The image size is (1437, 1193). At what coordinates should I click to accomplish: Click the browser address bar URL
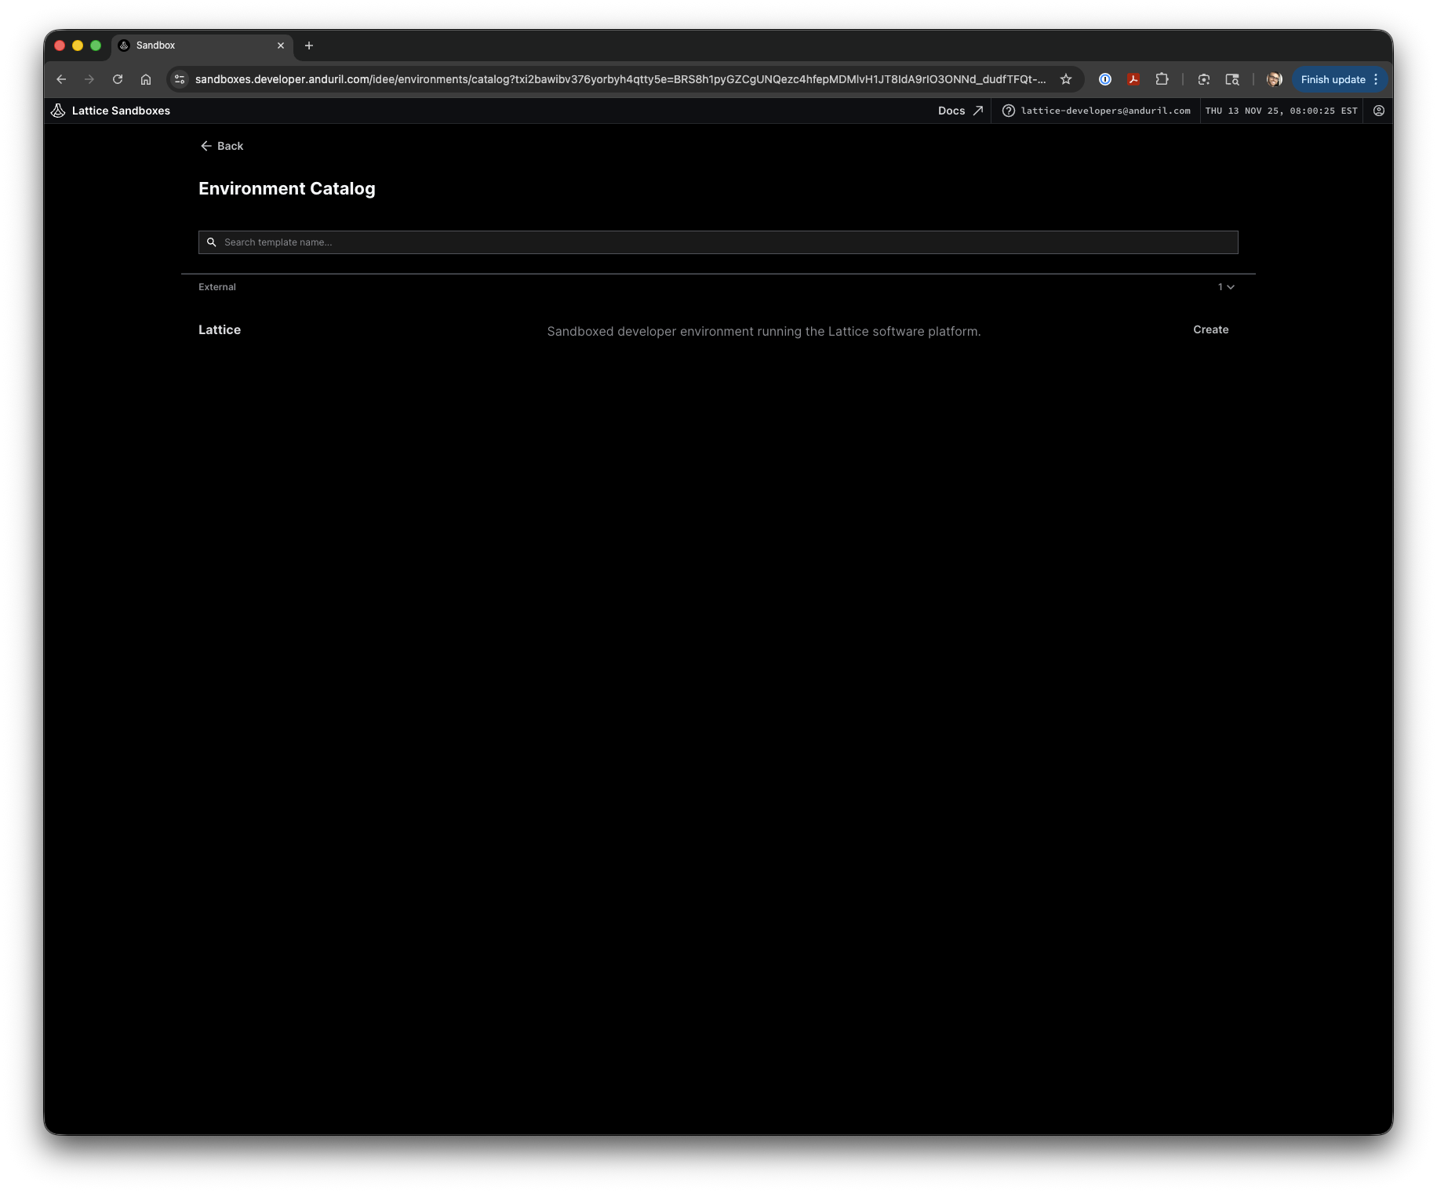pos(620,79)
